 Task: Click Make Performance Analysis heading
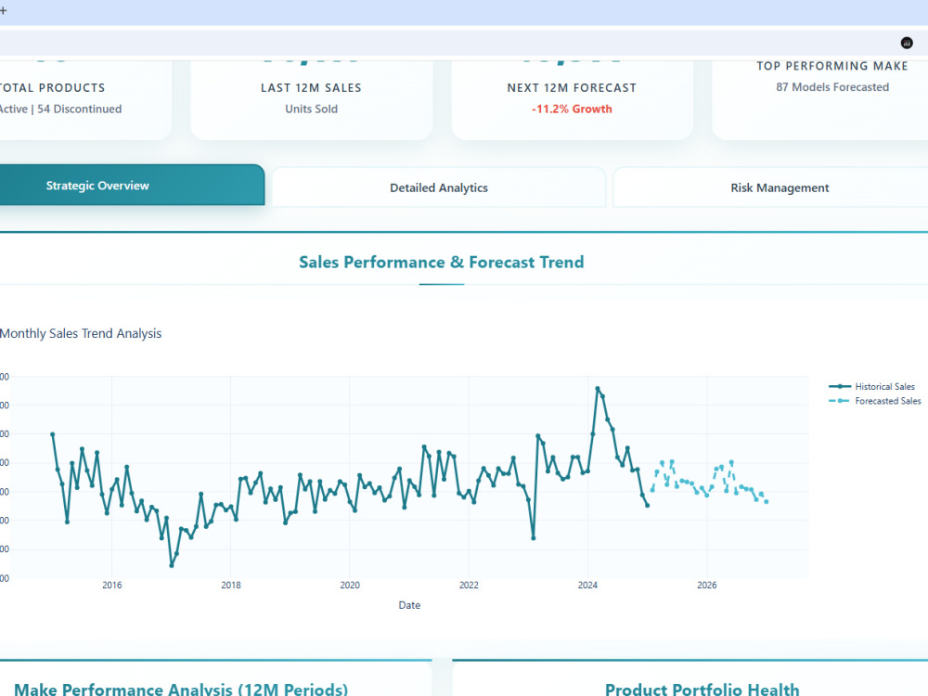(181, 690)
